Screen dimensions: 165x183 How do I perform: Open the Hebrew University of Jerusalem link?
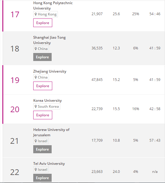click(51, 132)
